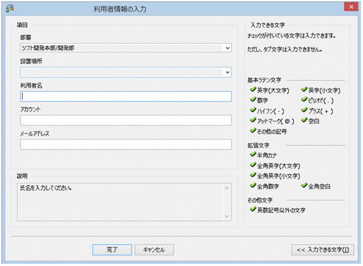Screen dimensions: 363x266
Task: Click the 完了 button
Action: pyautogui.click(x=112, y=250)
